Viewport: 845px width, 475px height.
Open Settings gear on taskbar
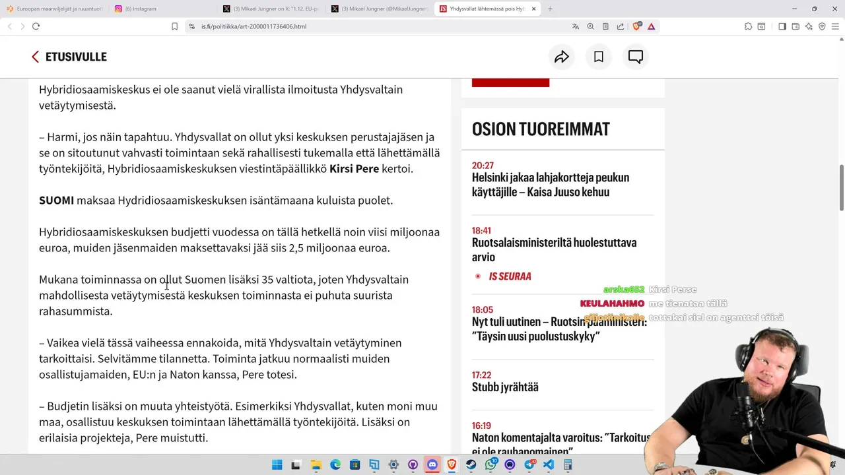click(393, 464)
